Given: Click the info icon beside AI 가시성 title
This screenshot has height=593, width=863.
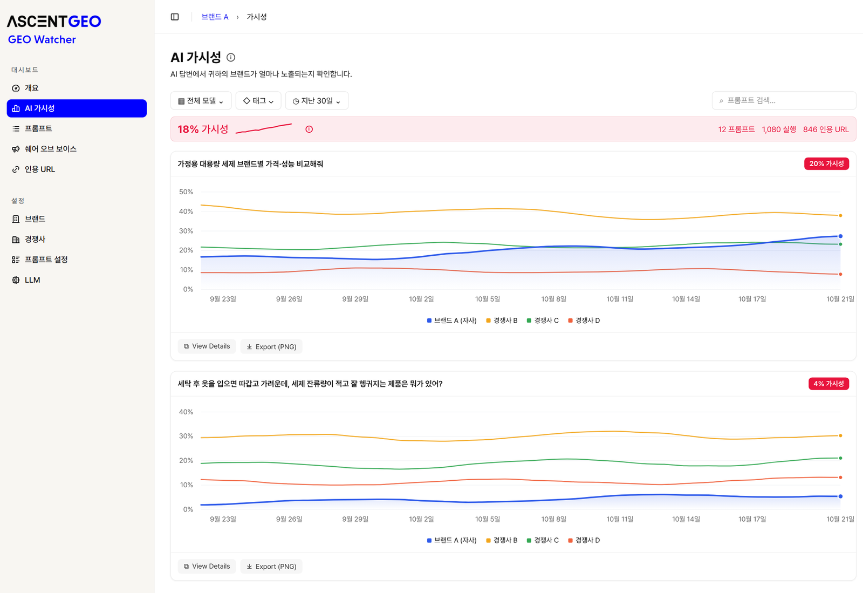Looking at the screenshot, I should (x=231, y=57).
